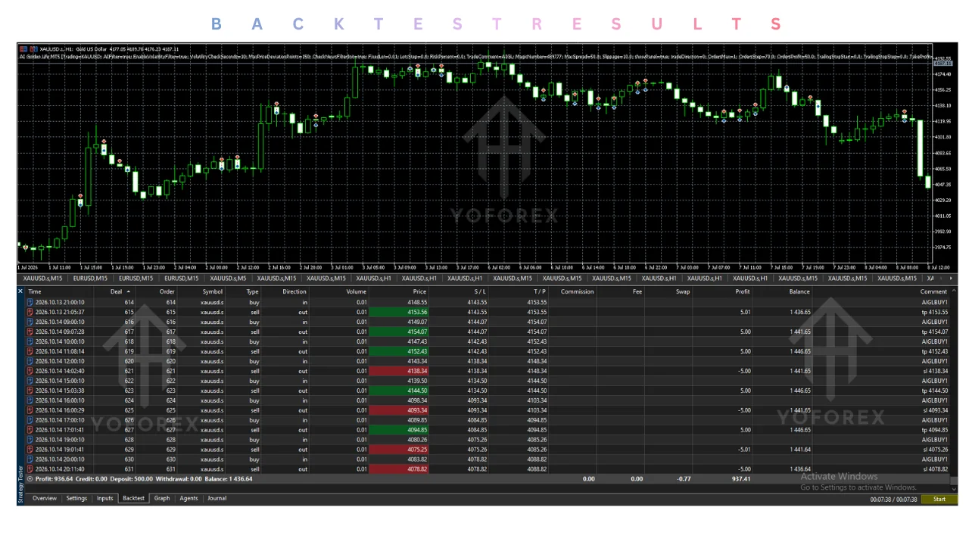Click the deal icon in the 2026.10.14 16:00:29 row

tap(30, 410)
